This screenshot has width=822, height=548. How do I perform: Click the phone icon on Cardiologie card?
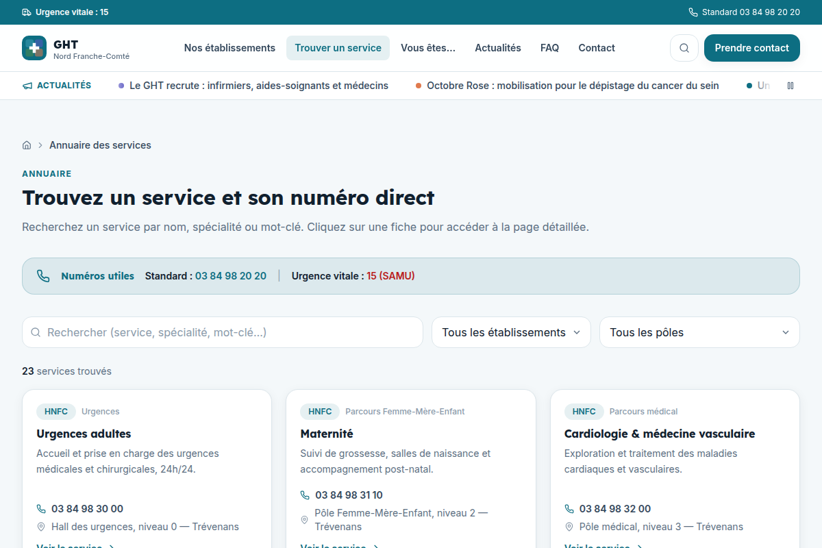tap(569, 509)
